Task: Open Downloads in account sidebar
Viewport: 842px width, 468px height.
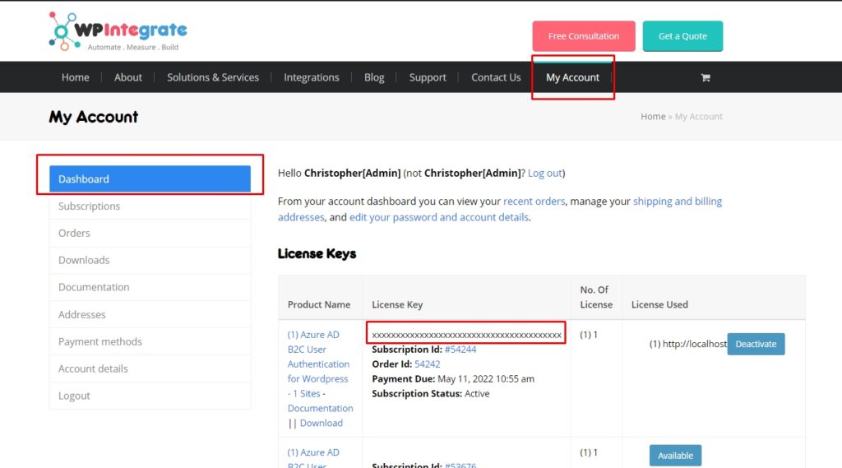Action: pyautogui.click(x=150, y=260)
